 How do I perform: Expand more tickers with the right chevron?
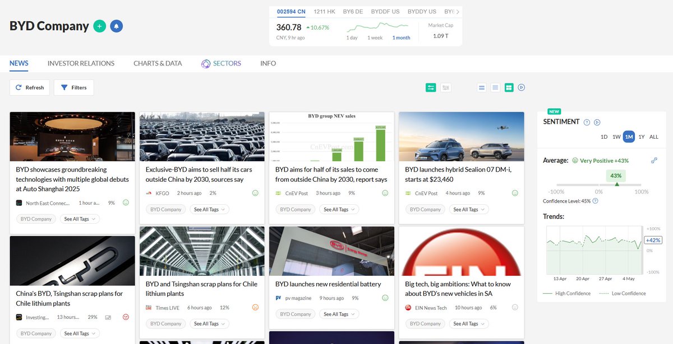[x=457, y=12]
